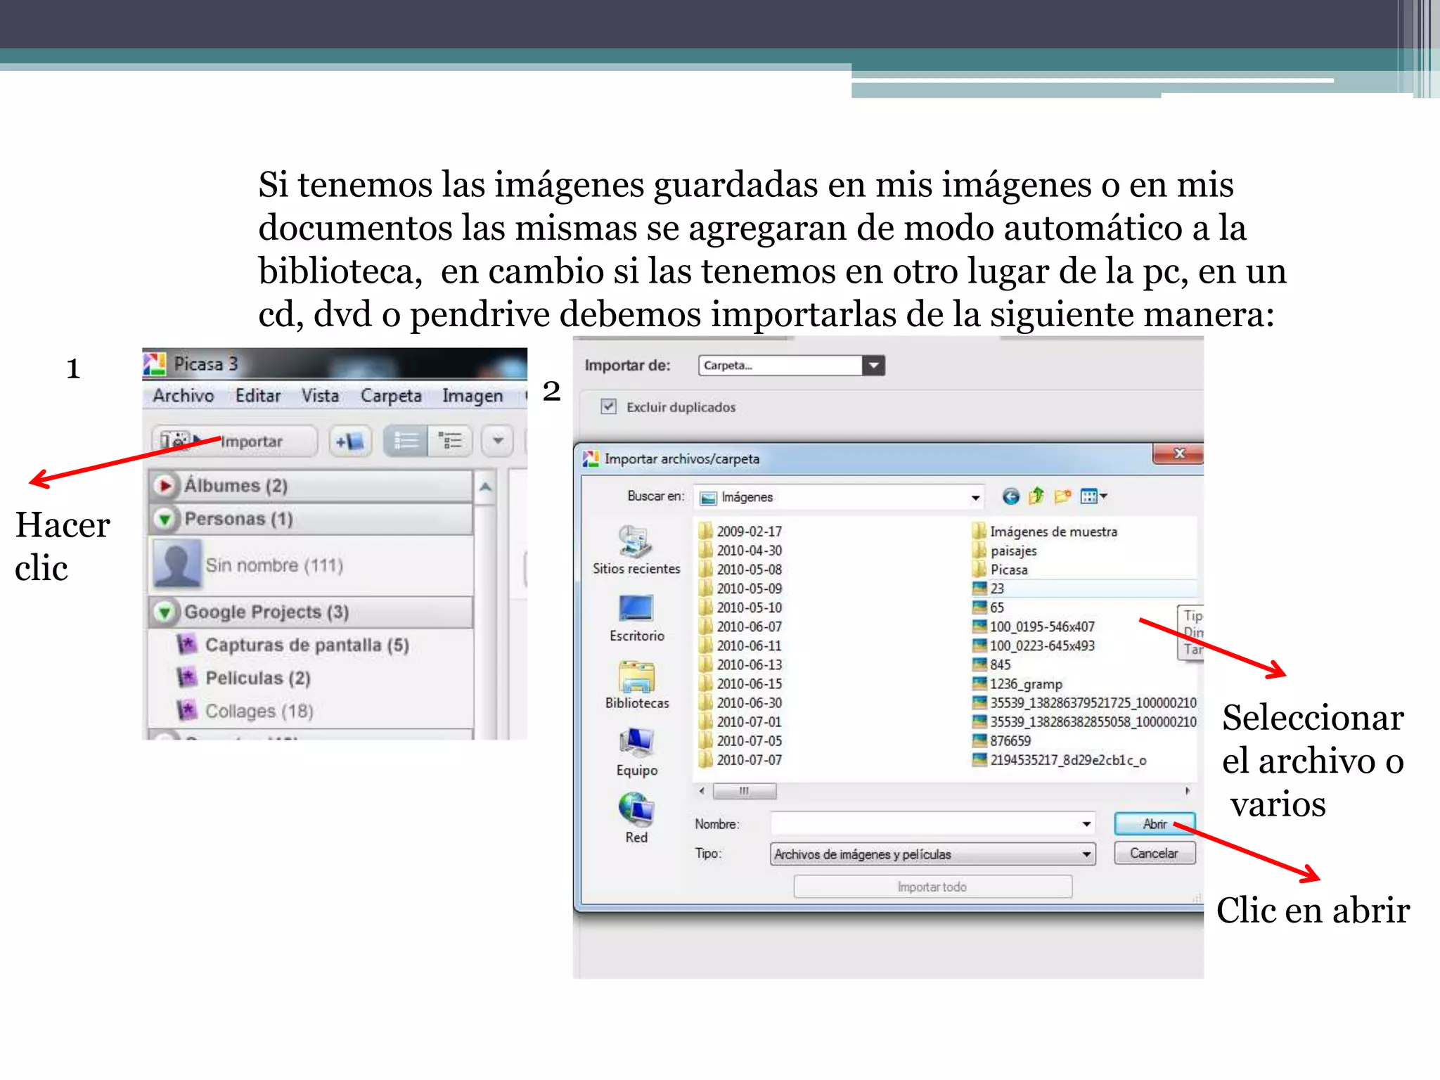
Task: Select the 2010-06-07 folder
Action: pos(740,626)
